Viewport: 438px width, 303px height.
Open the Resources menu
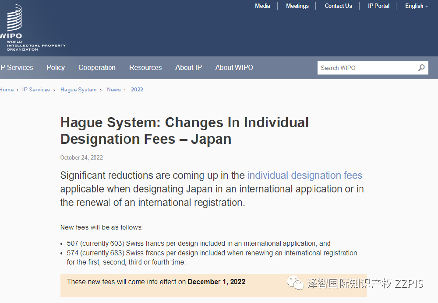[x=145, y=67]
